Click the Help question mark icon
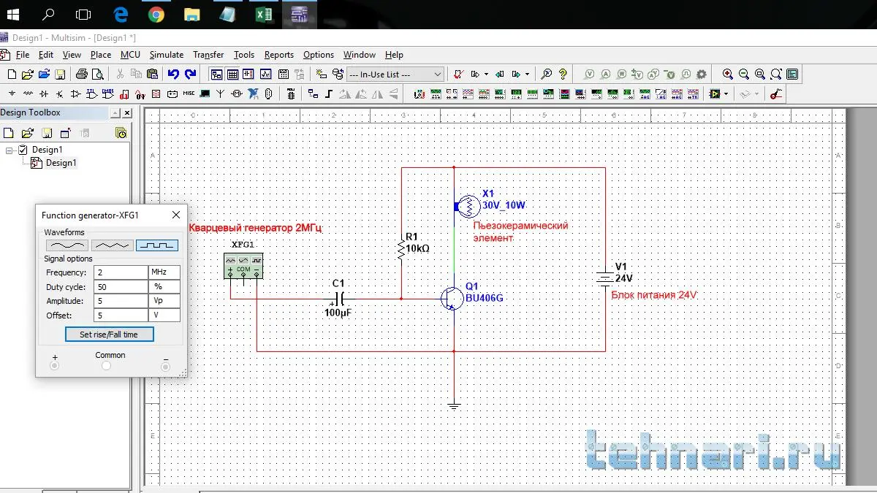The height and width of the screenshot is (493, 877). pyautogui.click(x=563, y=74)
